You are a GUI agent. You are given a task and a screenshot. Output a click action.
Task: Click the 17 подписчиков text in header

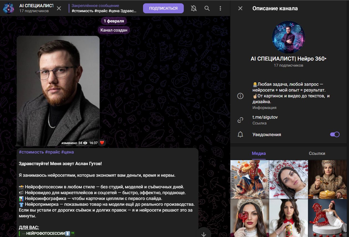coord(34,11)
